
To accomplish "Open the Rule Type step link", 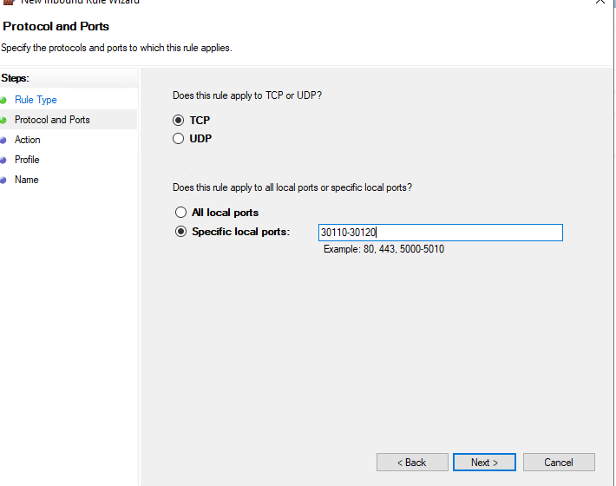I will pos(36,100).
